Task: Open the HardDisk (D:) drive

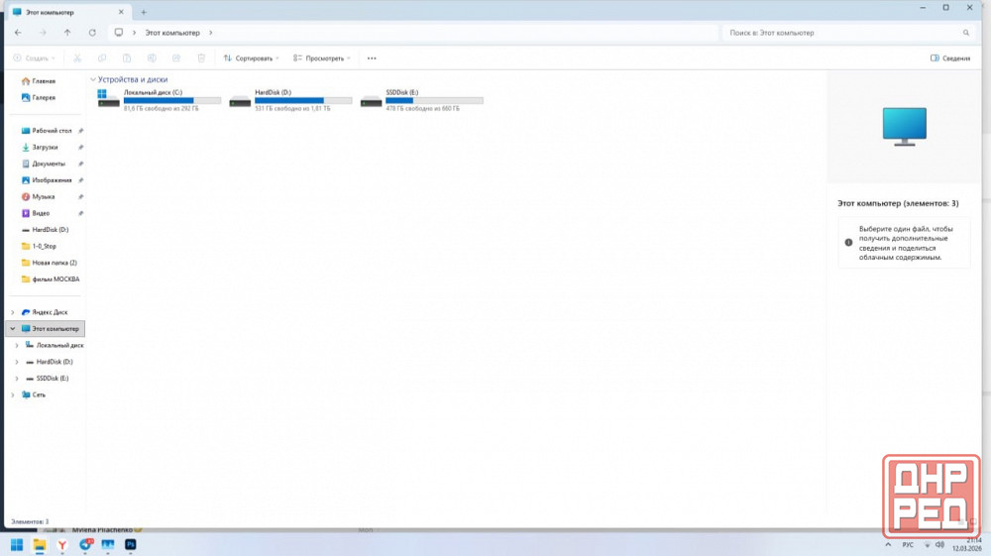Action: tap(240, 100)
